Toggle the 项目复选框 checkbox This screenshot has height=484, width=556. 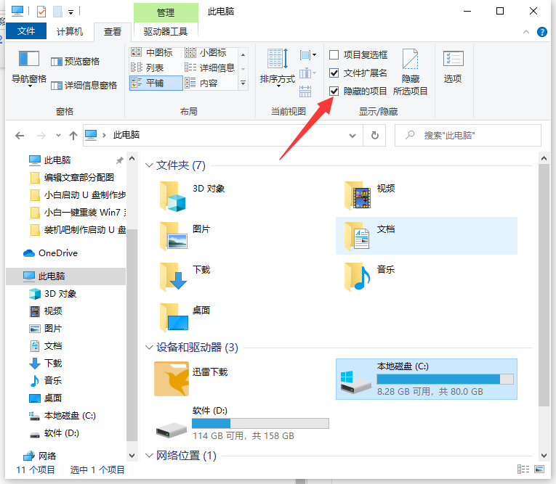point(334,54)
